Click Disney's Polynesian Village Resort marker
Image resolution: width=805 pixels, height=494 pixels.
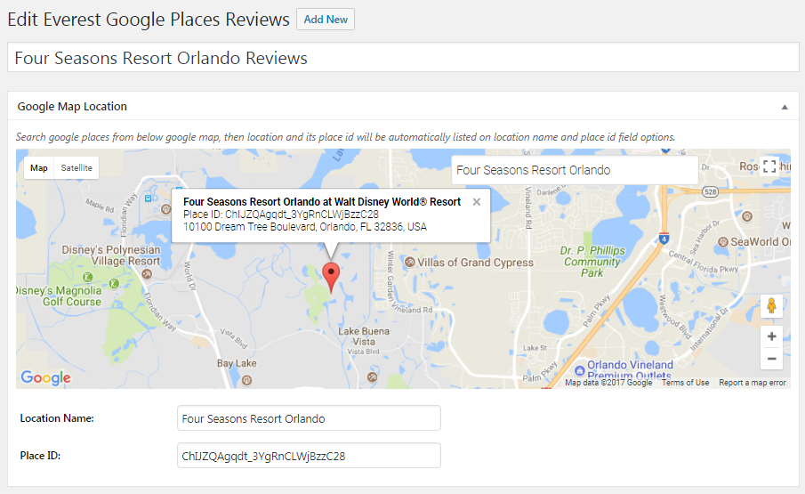pos(148,274)
